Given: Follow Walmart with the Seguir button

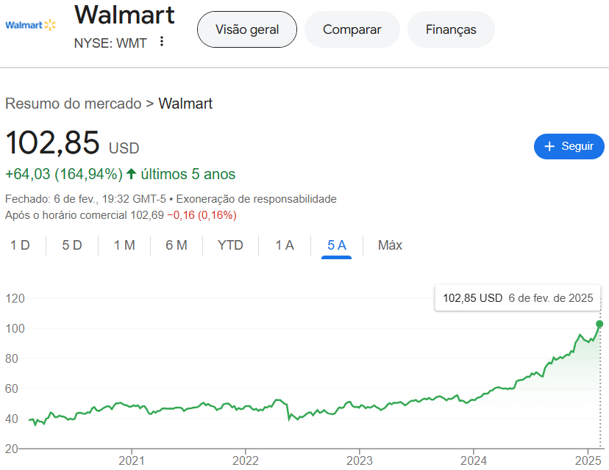Looking at the screenshot, I should click(569, 146).
